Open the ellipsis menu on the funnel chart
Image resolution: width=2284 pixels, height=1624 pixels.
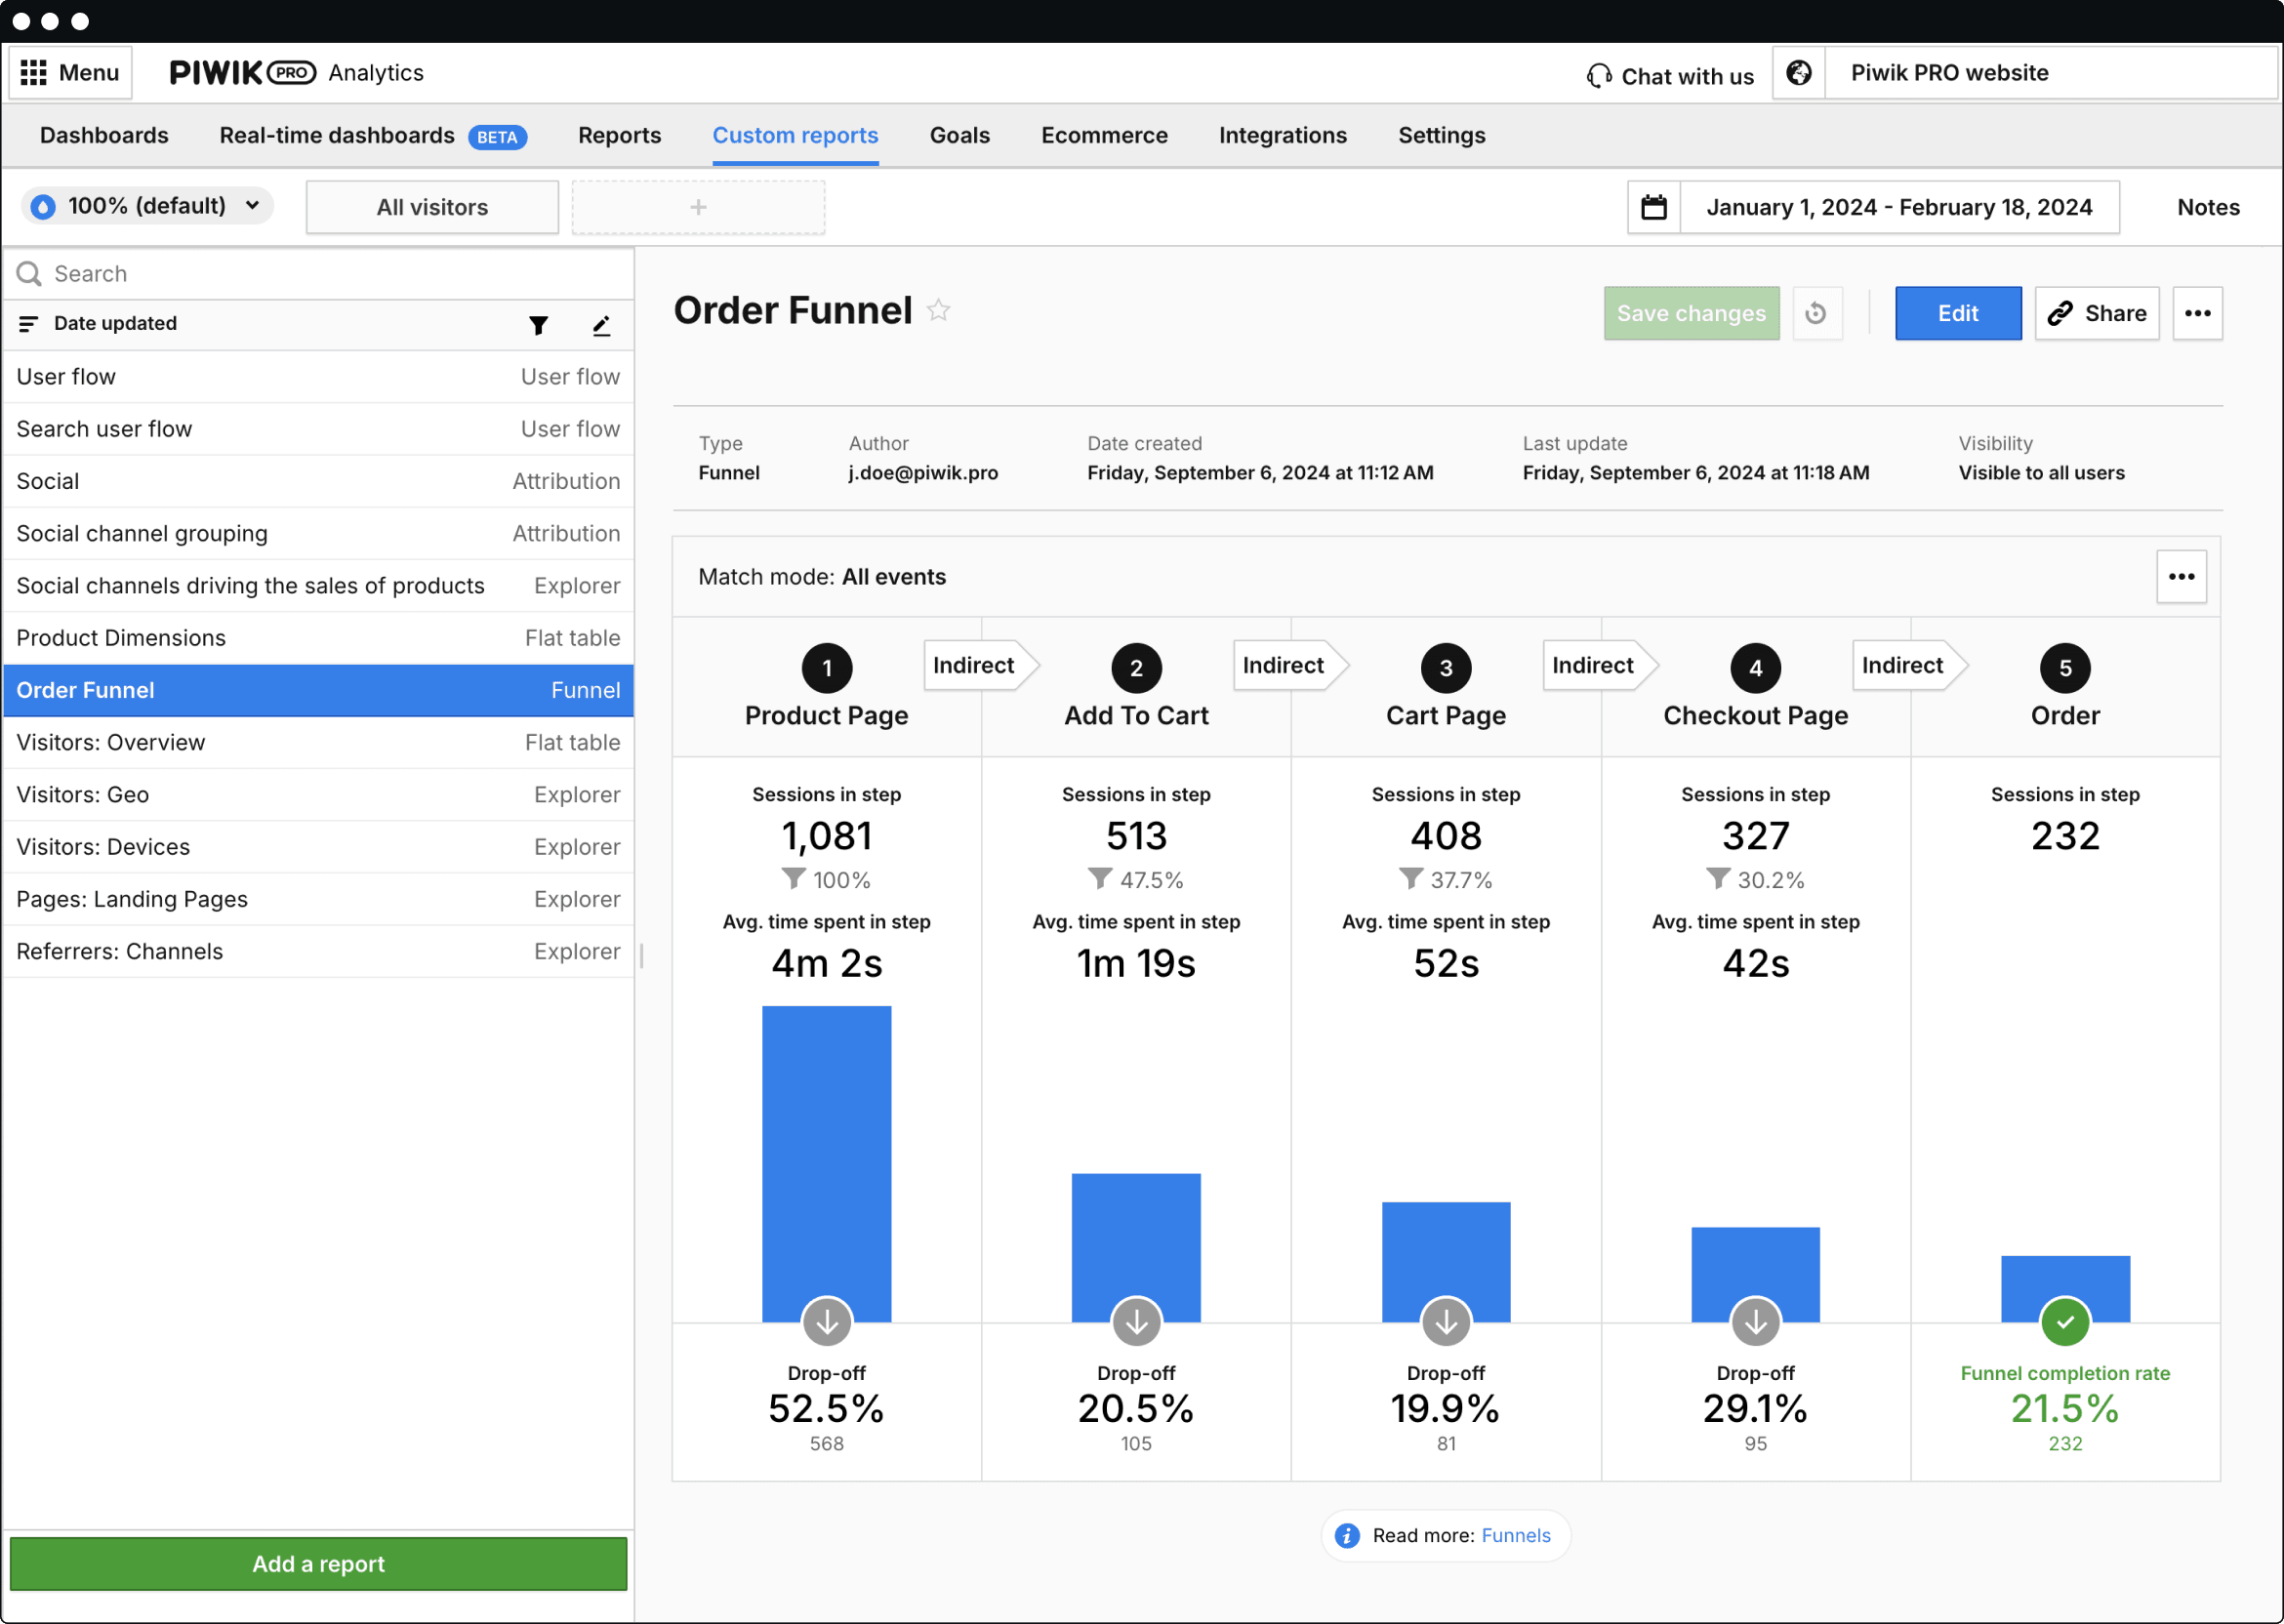pos(2181,577)
